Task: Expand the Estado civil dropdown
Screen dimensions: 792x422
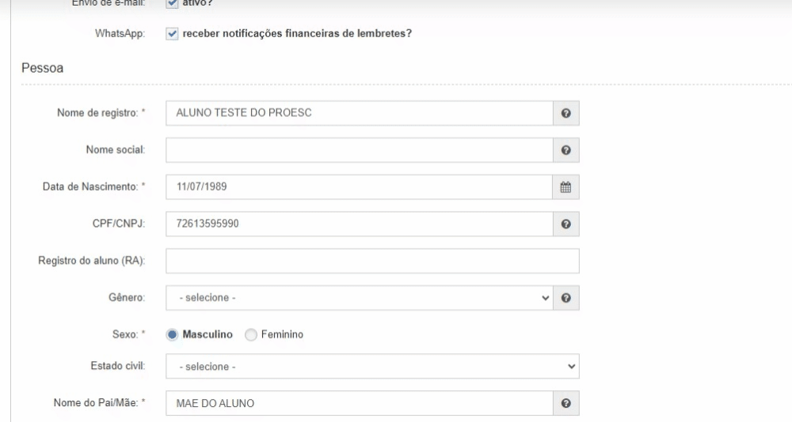Action: 372,367
